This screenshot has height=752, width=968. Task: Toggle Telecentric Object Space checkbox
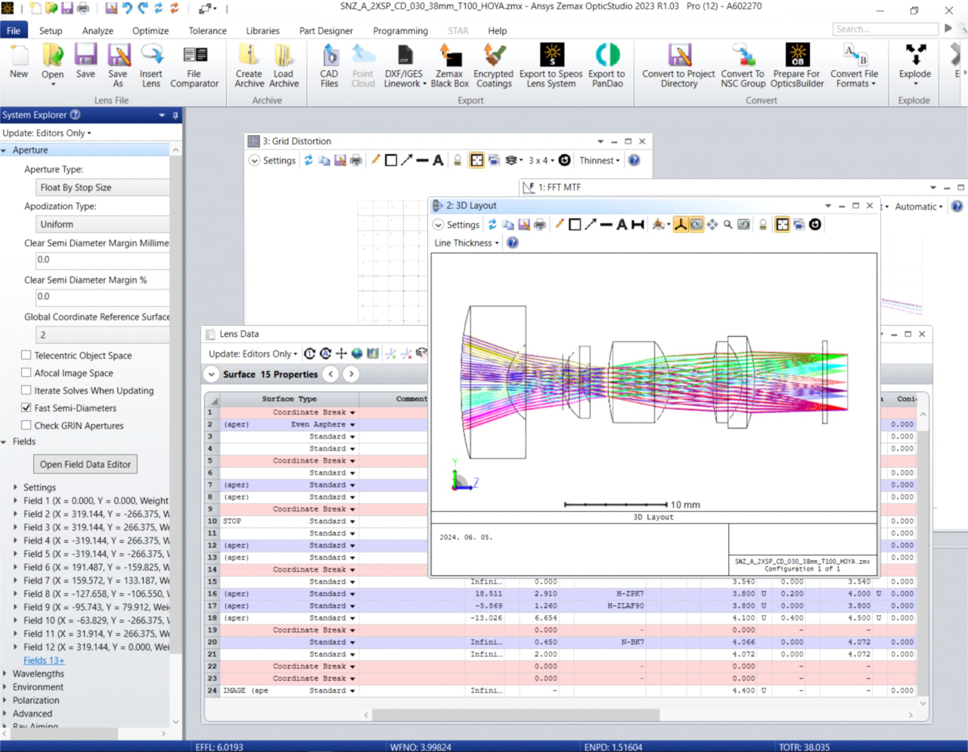(26, 355)
